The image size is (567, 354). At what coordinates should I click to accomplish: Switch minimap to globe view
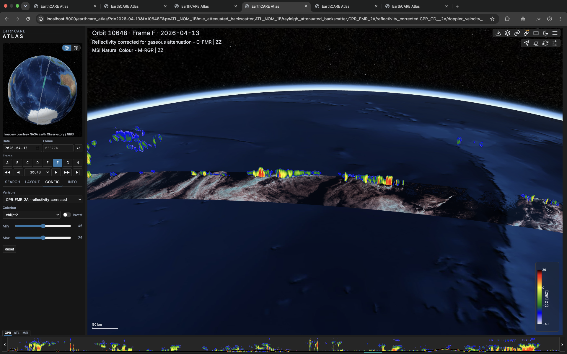[67, 48]
